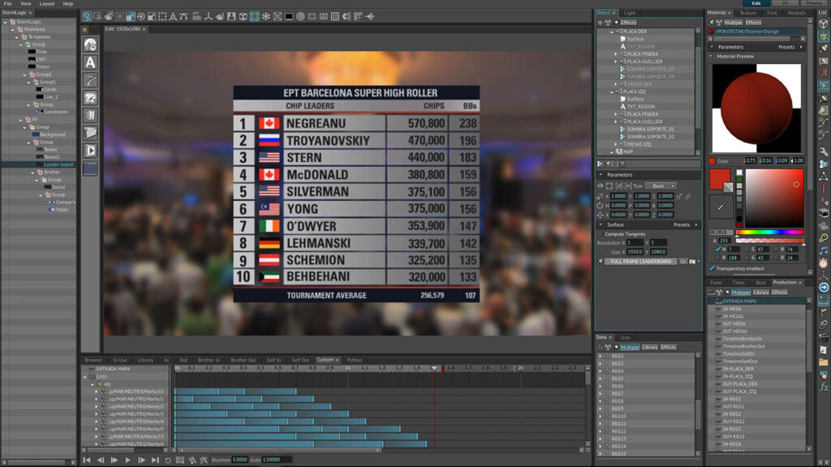Click the snowflake freeze icon in top toolbar
831x467 pixels.
coord(265,16)
